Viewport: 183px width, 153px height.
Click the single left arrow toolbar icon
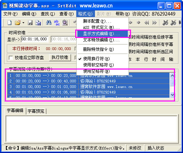pyautogui.click(x=131, y=23)
